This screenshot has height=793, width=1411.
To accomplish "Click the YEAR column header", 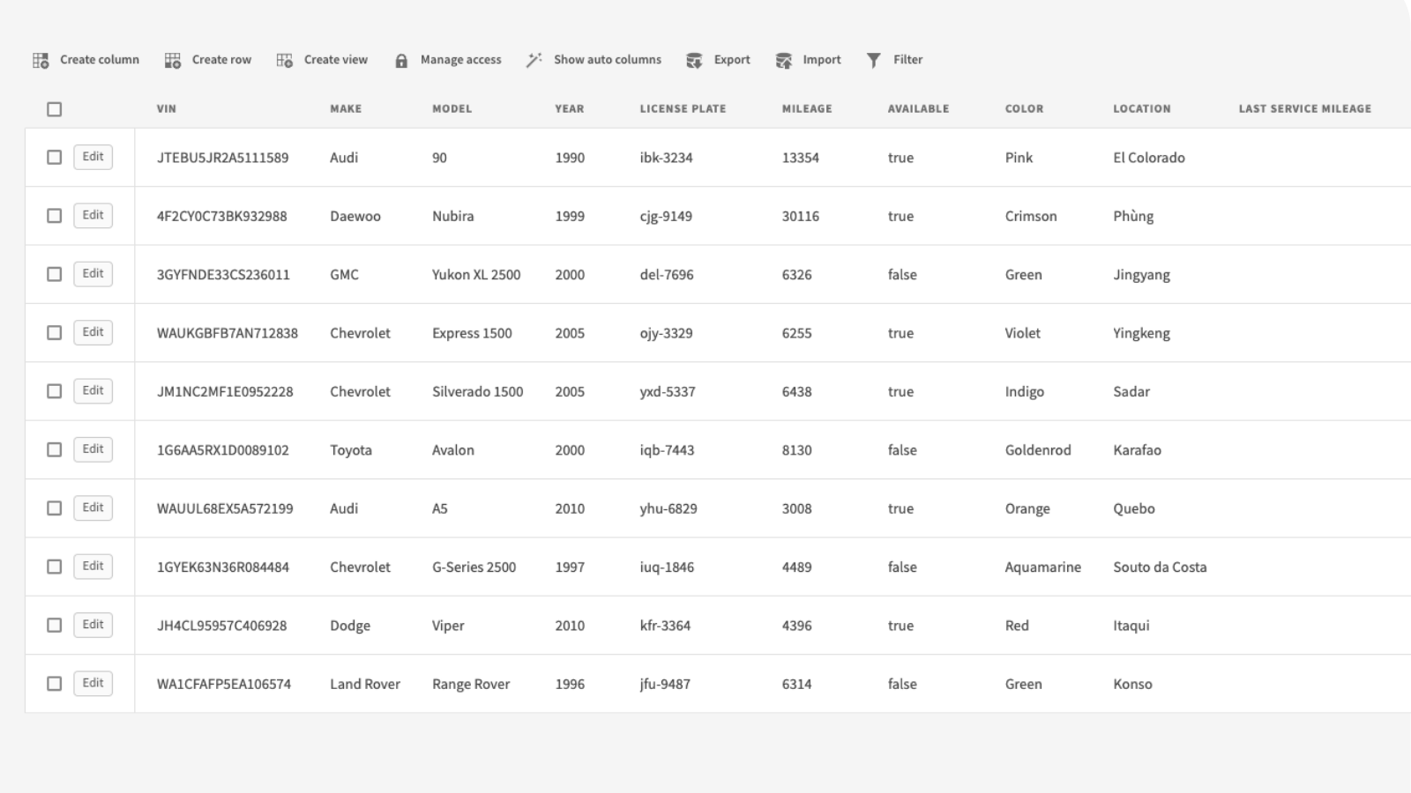I will tap(569, 109).
